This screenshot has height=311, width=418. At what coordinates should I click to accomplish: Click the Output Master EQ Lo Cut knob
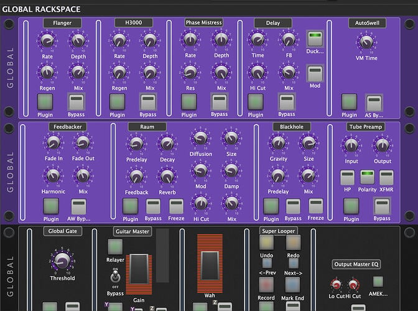tap(336, 285)
